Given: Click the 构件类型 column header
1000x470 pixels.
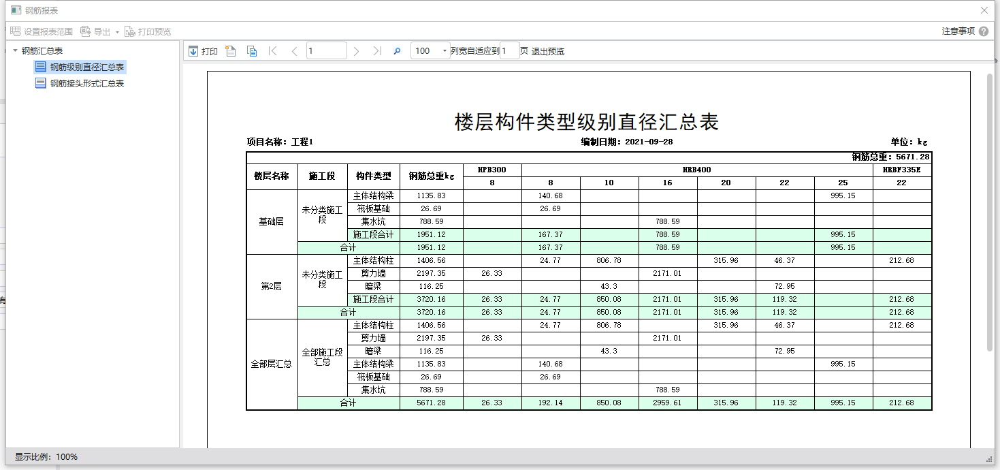Looking at the screenshot, I should click(374, 176).
